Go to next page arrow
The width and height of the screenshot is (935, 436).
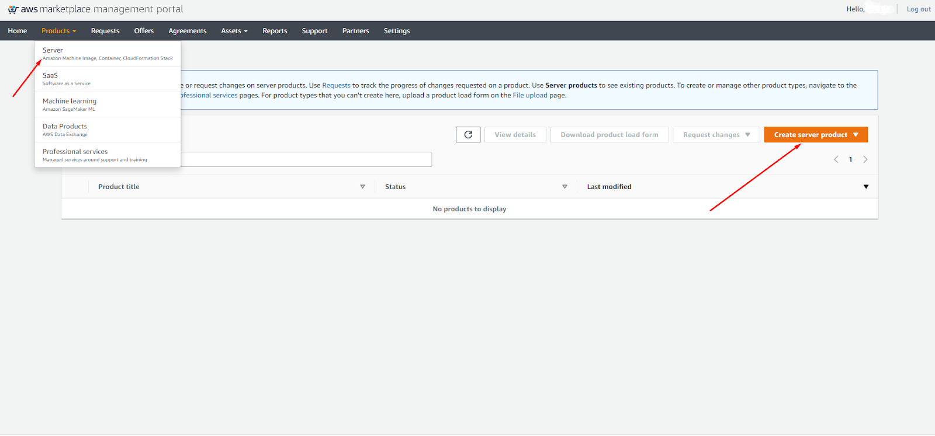[865, 159]
